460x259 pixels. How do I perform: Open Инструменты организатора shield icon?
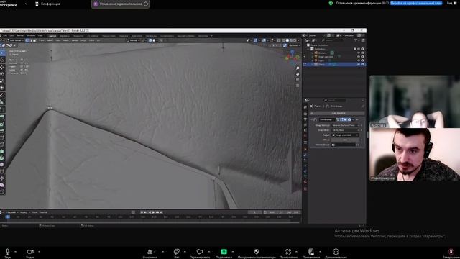pyautogui.click(x=257, y=252)
